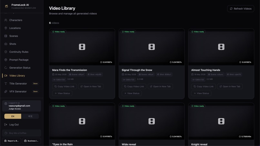The height and width of the screenshot is (146, 260).
Task: Click Scene tag on Almost Touching Hands card
Action: point(215,74)
